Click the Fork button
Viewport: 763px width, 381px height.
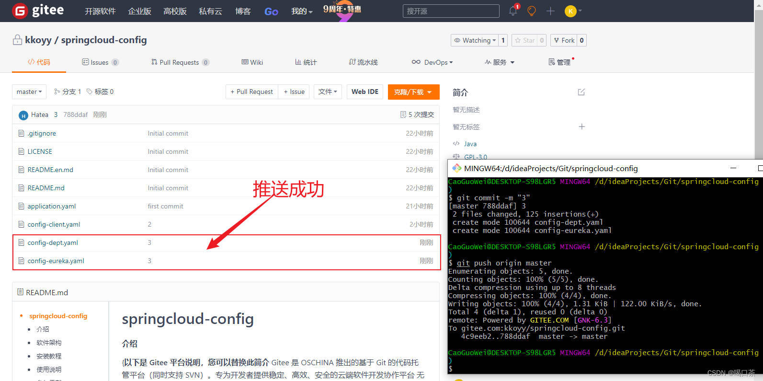click(x=564, y=40)
